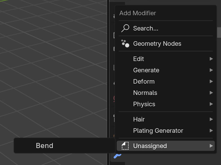Image resolution: width=221 pixels, height=165 pixels.
Task: Click the magnifier icon beside Search
Action: pos(125,28)
